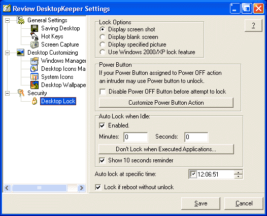
Task: Click the tree scrollbar left arrow
Action: pos(7,188)
